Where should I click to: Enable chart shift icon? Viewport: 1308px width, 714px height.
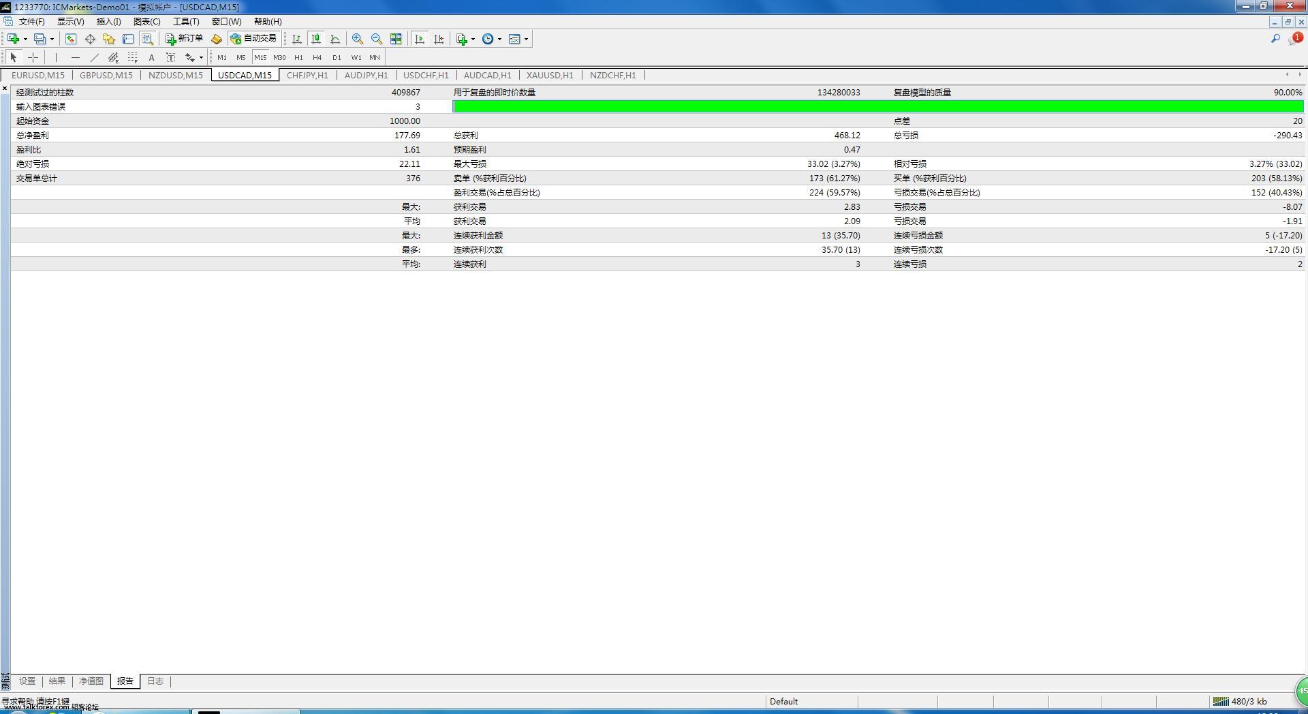coord(439,39)
